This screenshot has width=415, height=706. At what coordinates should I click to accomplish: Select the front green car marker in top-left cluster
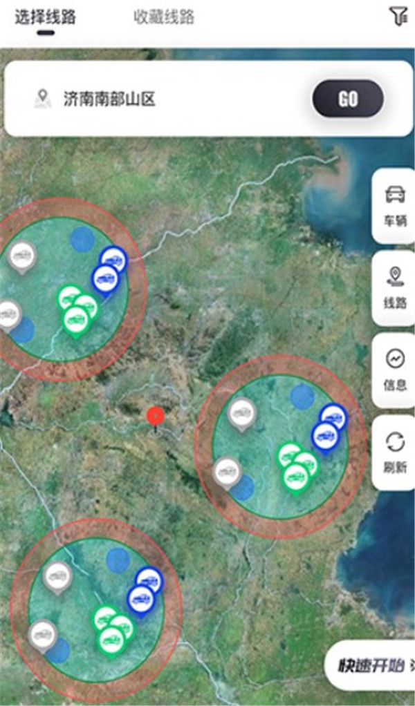(75, 320)
